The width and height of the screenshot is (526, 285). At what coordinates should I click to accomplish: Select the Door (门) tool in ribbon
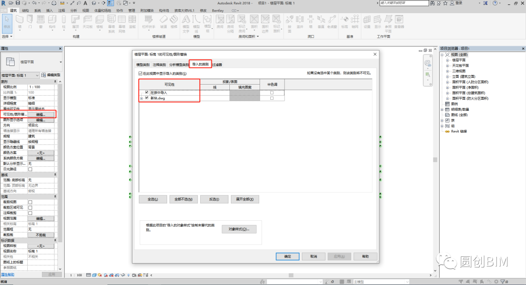(x=30, y=22)
